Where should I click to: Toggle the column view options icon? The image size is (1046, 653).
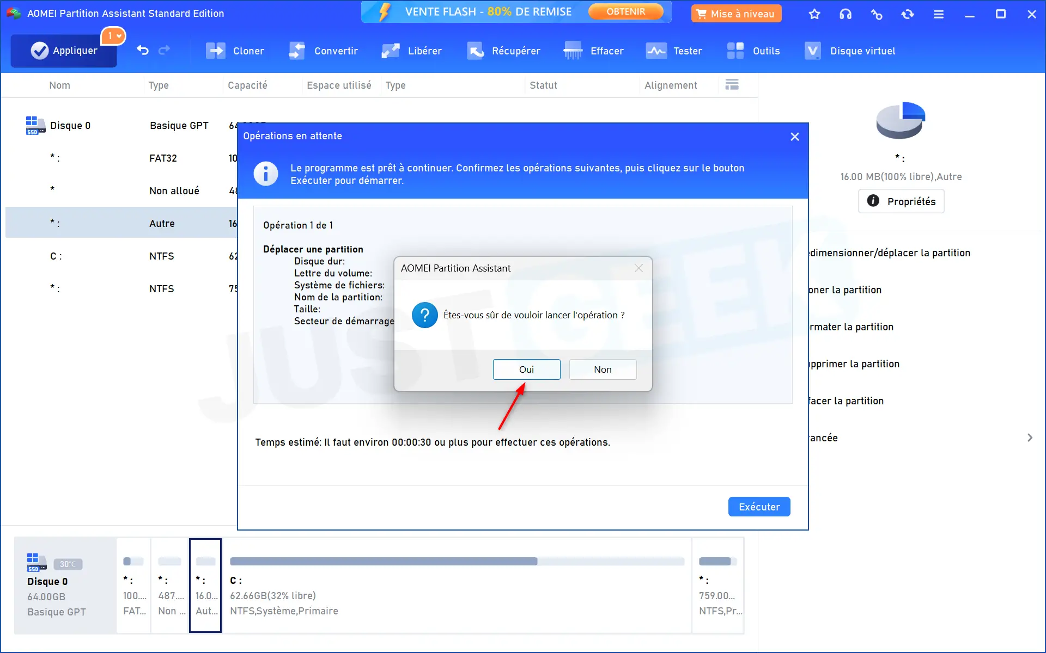[x=732, y=85]
